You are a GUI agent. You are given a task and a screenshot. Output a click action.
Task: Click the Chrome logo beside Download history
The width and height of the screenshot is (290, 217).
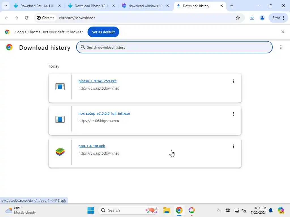tap(9, 47)
